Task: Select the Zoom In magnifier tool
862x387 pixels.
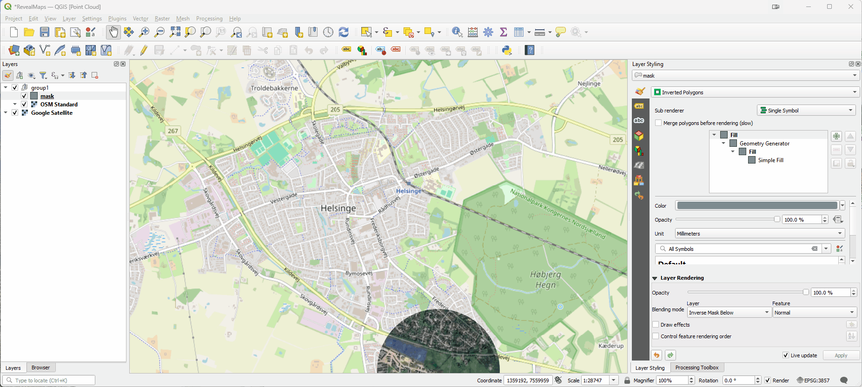Action: [144, 32]
